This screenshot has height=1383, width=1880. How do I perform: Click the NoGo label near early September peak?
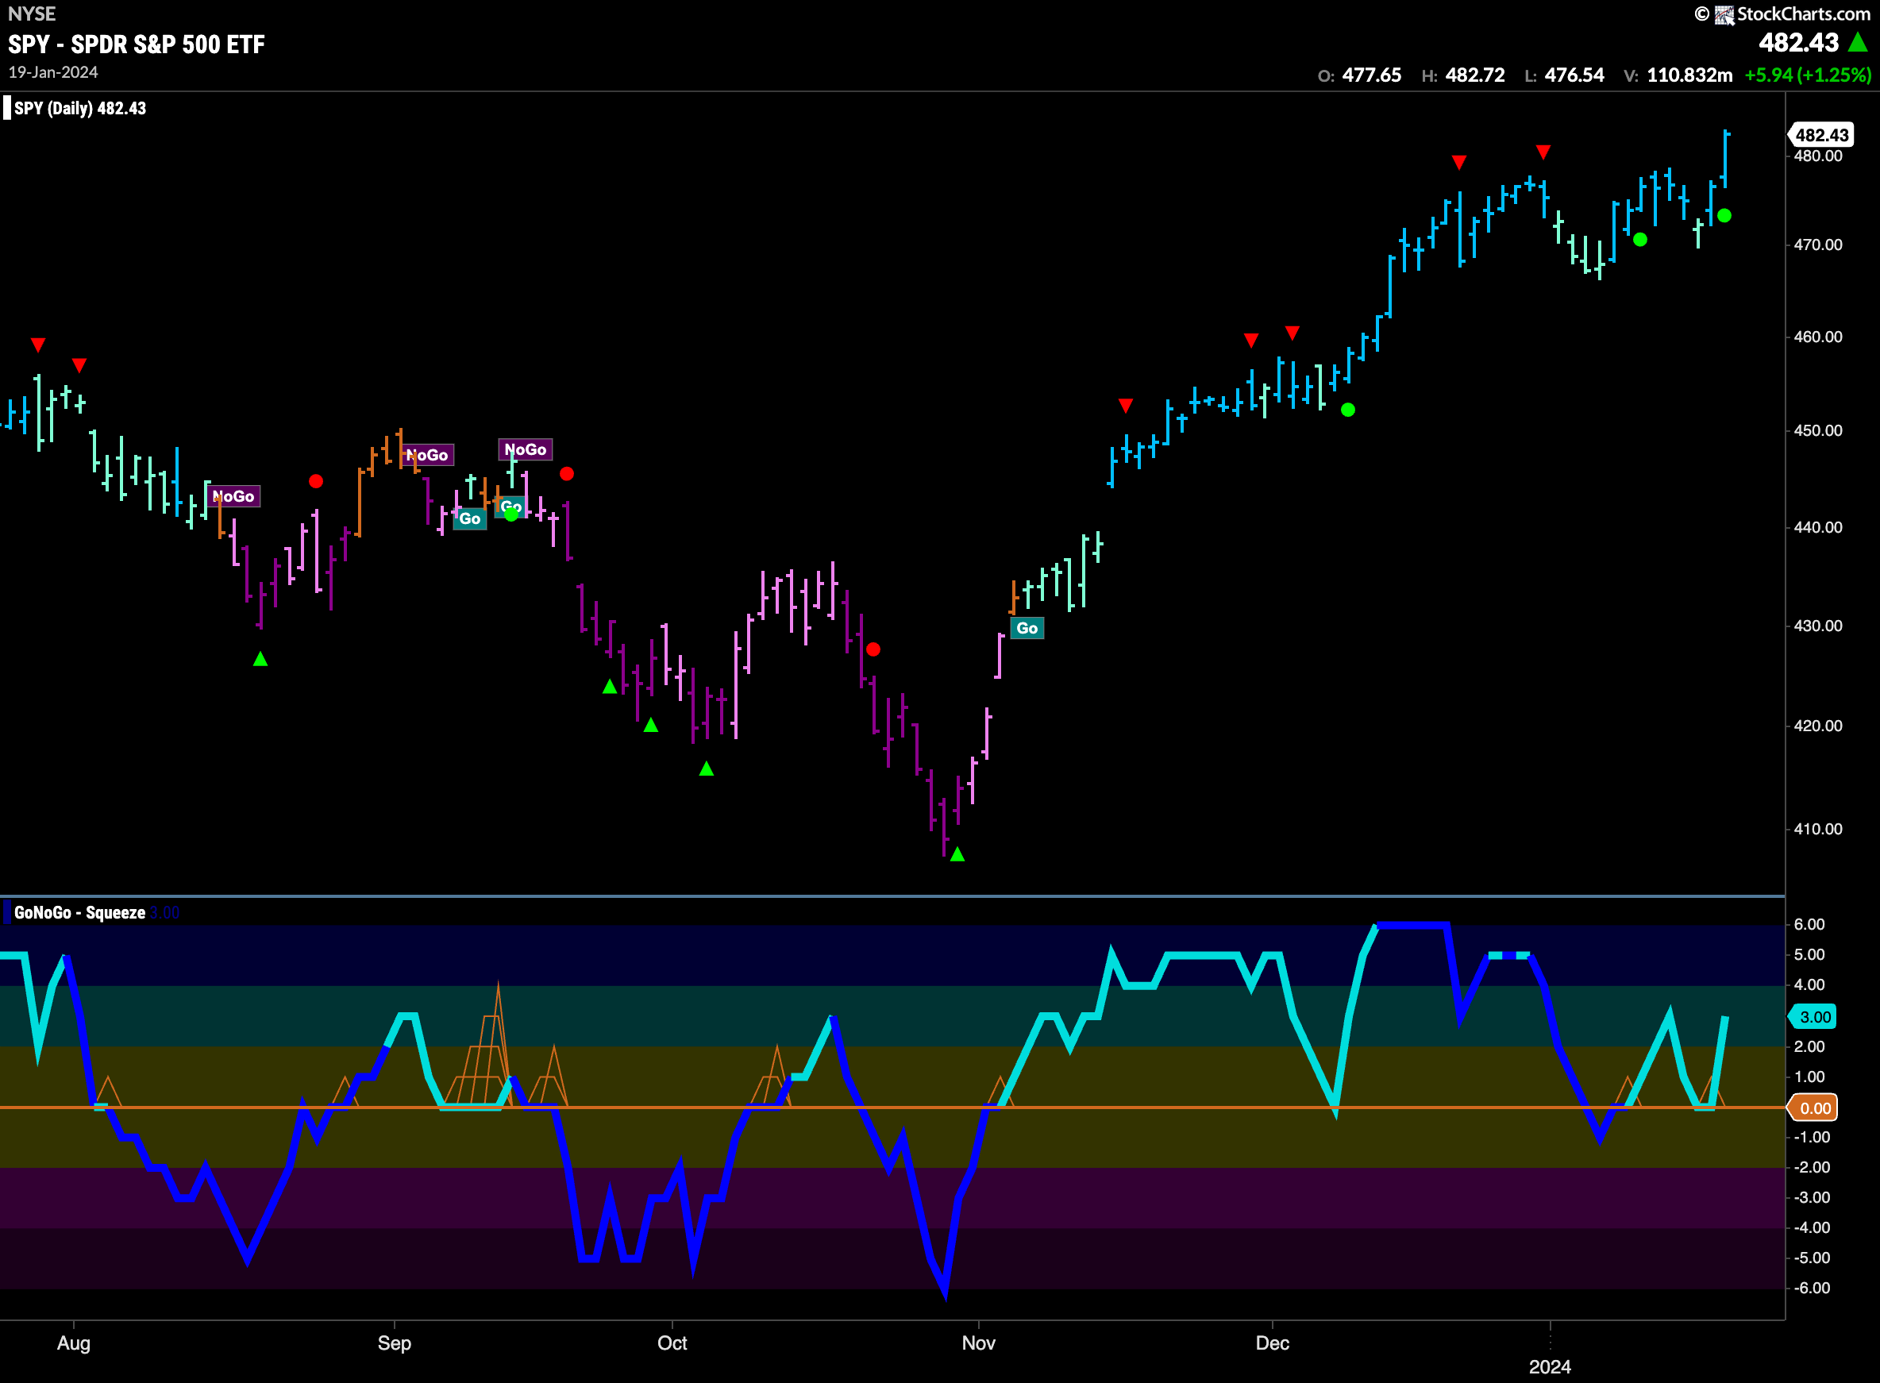(429, 456)
